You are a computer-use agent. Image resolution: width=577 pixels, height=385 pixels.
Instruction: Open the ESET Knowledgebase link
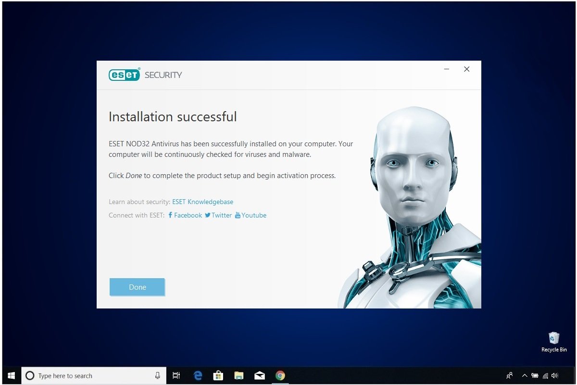[x=202, y=202]
